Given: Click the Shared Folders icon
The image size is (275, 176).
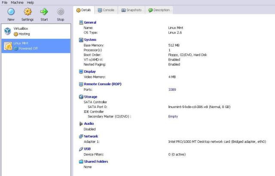Looking at the screenshot, I should pyautogui.click(x=81, y=162).
